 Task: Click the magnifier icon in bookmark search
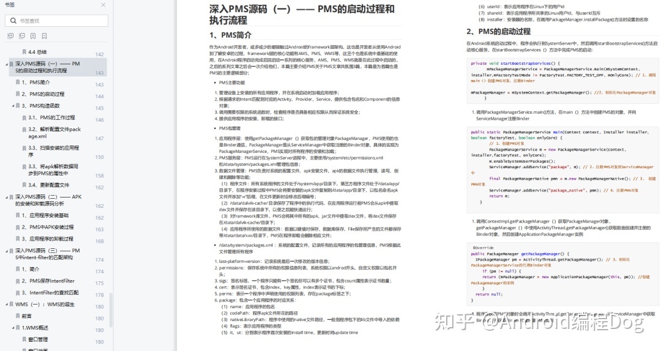pos(13,21)
